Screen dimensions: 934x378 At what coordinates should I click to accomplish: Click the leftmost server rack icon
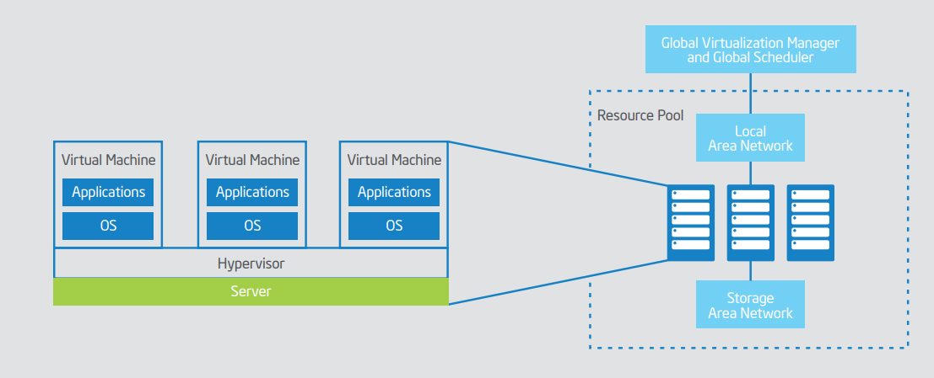point(690,223)
